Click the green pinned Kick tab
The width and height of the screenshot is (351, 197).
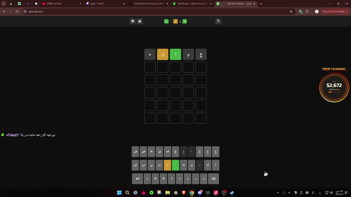(19, 4)
